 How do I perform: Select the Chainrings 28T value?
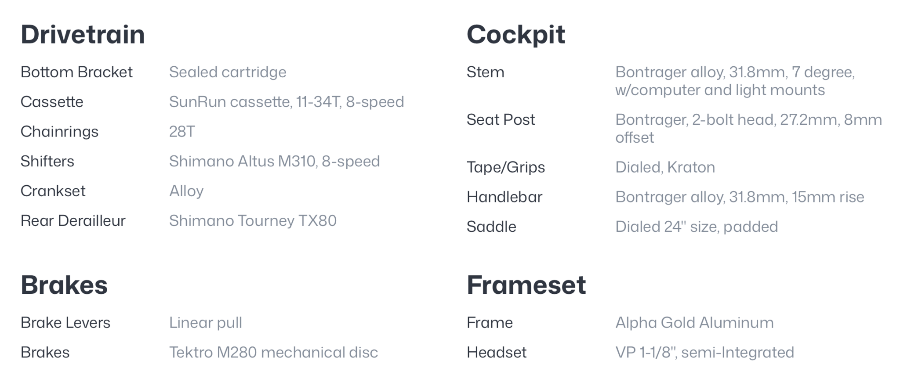click(x=182, y=132)
